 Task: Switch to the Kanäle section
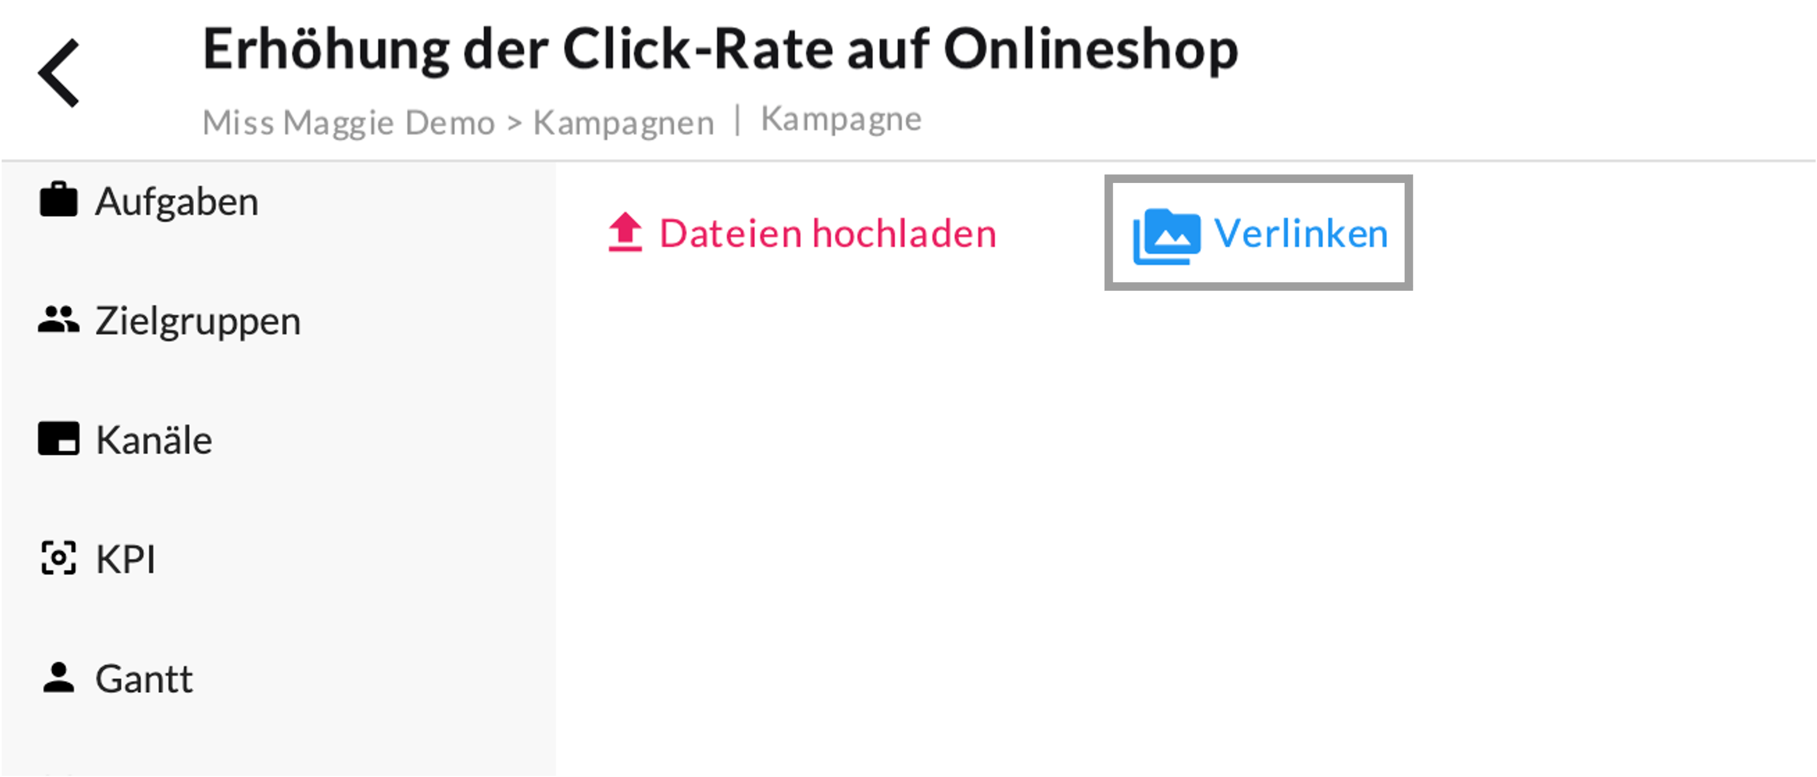click(279, 440)
